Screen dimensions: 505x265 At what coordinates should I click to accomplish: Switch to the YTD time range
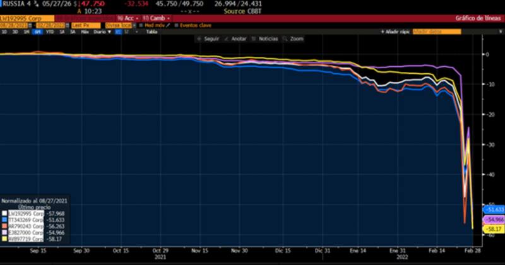tap(50, 31)
